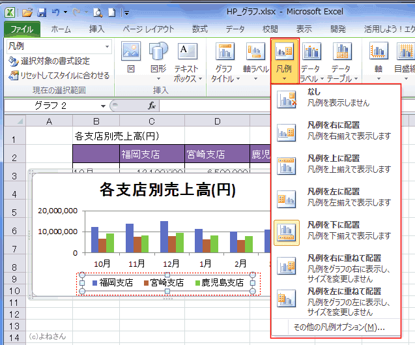
Task: Create new document from quick access toolbar
Action: click(112, 12)
